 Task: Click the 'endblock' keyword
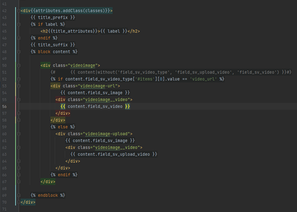click(48, 195)
